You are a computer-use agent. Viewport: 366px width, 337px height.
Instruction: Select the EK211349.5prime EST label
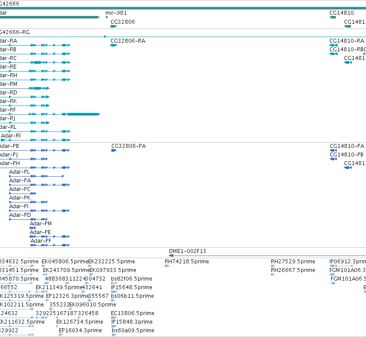click(59, 287)
